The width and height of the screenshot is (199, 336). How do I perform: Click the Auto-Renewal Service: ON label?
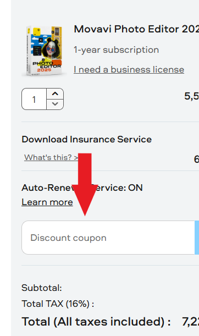tap(82, 188)
